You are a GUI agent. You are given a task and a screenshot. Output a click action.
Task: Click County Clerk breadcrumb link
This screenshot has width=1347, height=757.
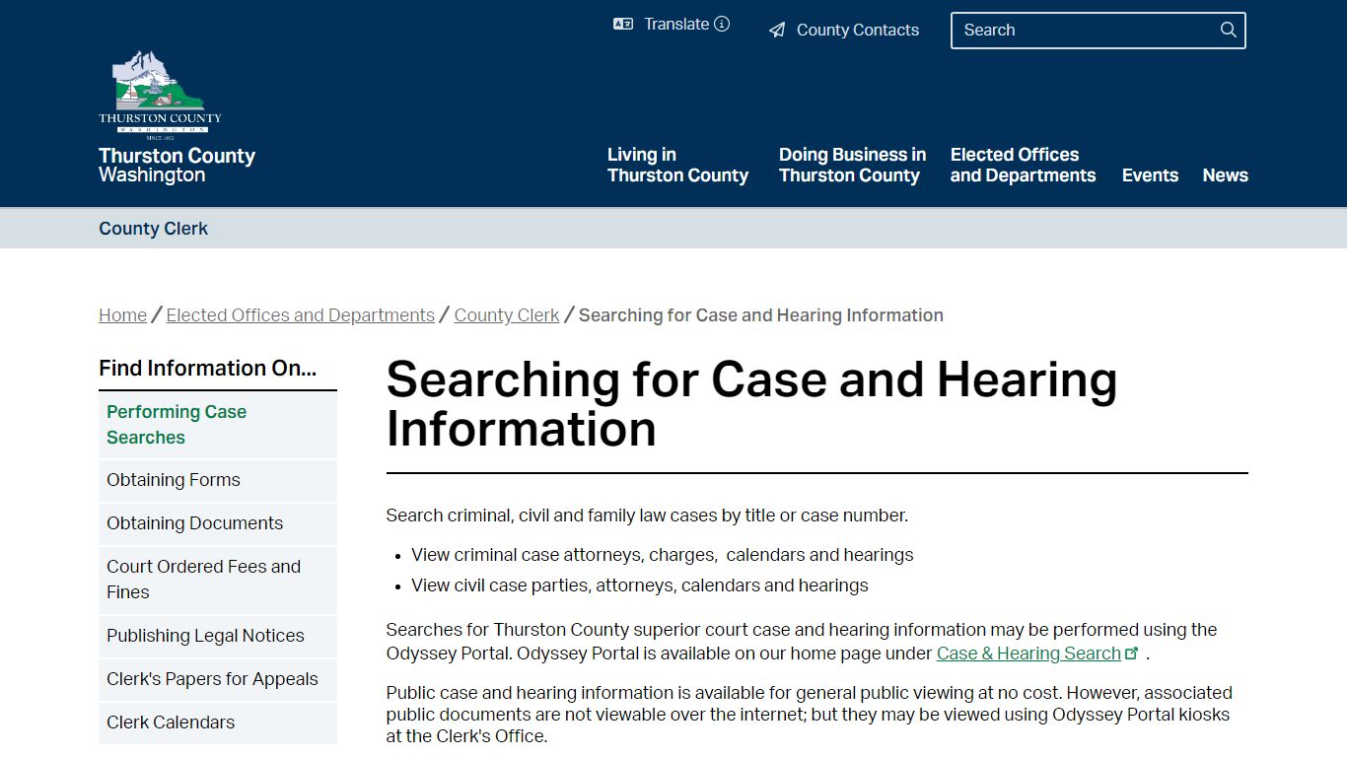point(507,315)
